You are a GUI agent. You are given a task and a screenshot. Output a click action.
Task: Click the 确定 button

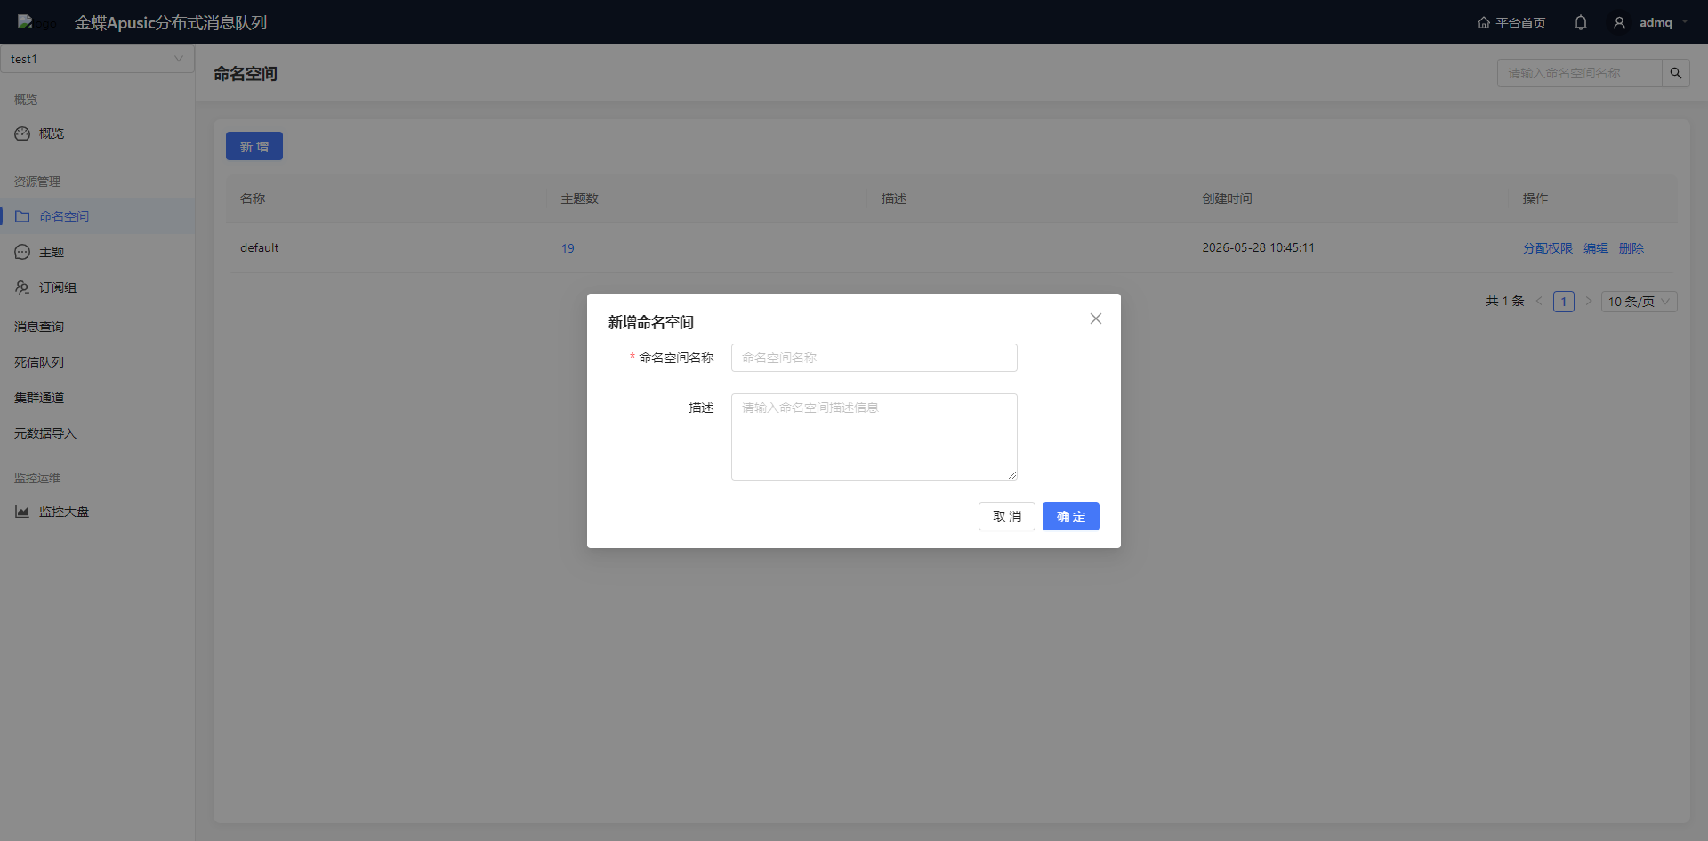1071,516
